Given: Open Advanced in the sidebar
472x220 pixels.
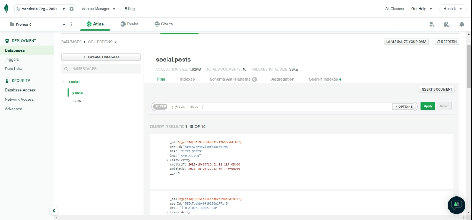Looking at the screenshot, I should coord(14,109).
